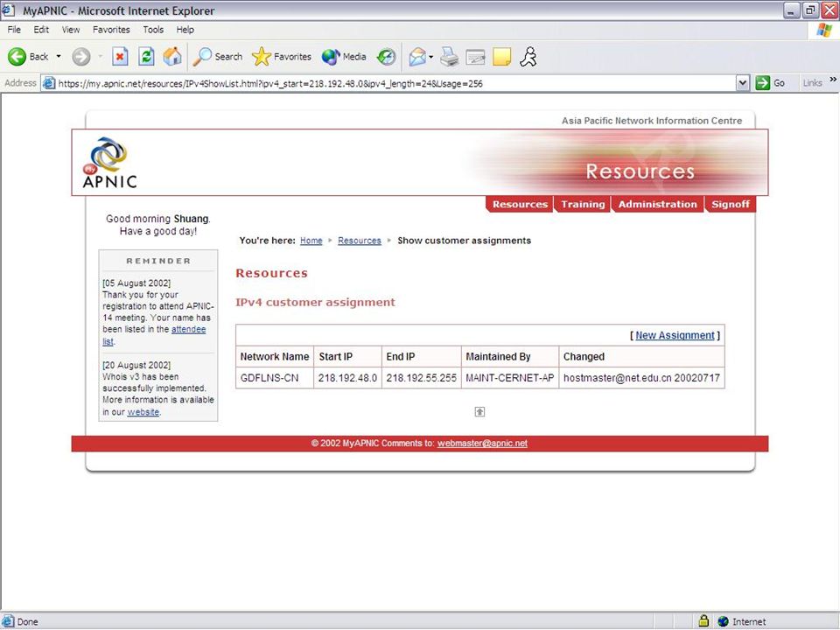Follow the Home breadcrumb link

311,241
